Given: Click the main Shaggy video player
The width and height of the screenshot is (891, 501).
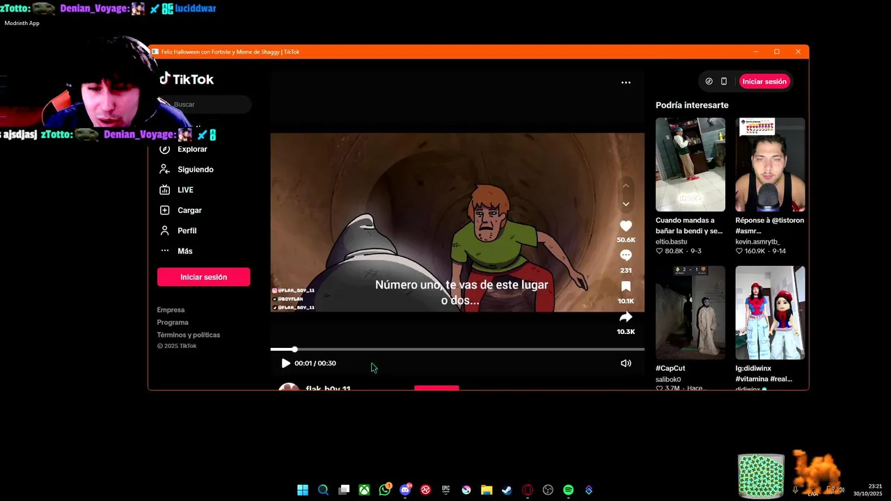Looking at the screenshot, I should pos(457,222).
